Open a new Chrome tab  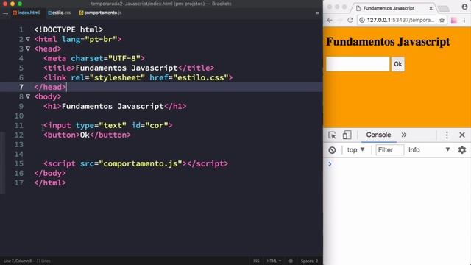[445, 8]
